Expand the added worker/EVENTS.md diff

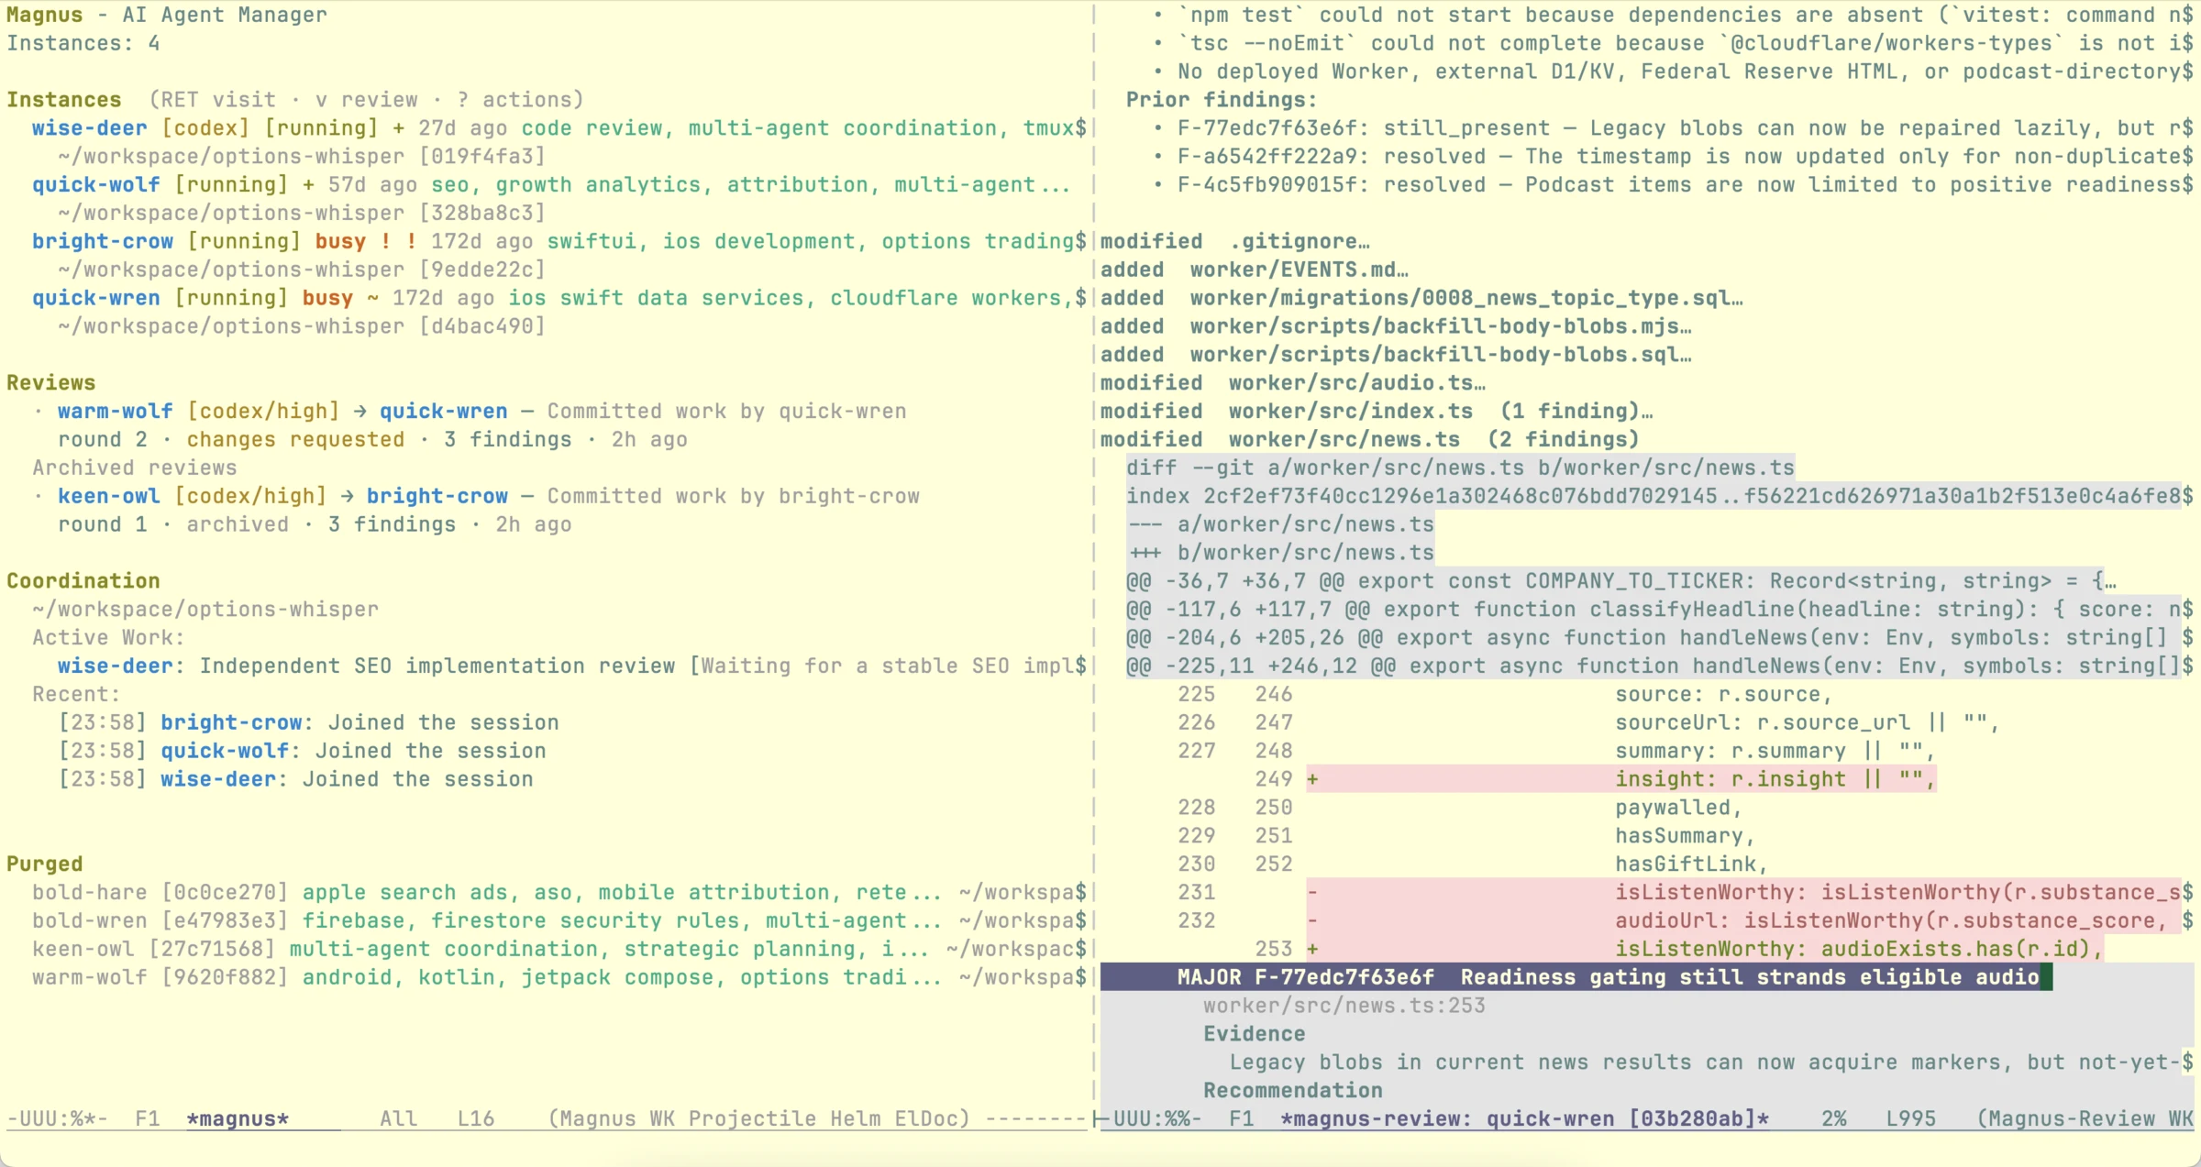1254,270
